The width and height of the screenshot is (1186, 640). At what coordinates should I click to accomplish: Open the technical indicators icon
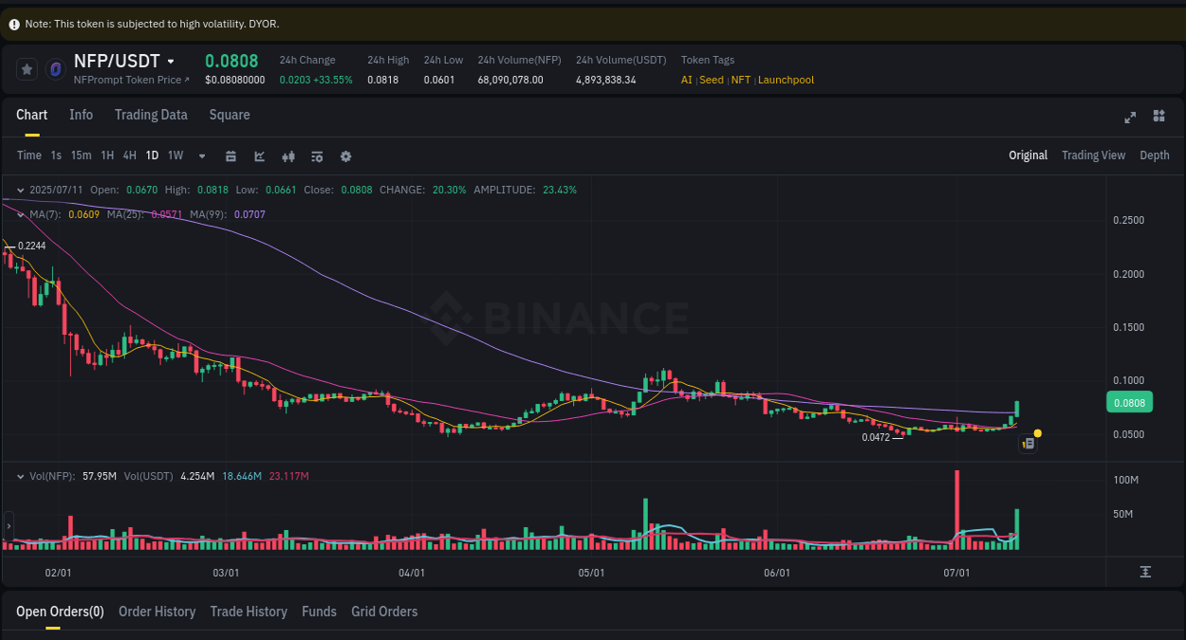click(288, 155)
